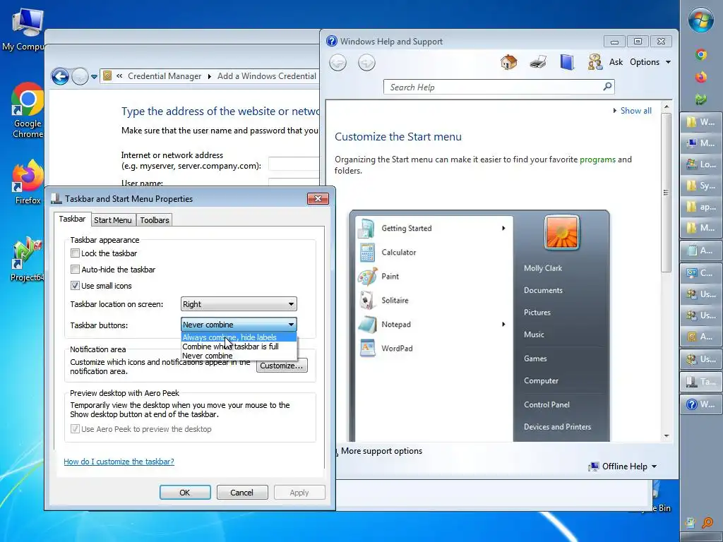Click Help window vertical scrollbar thumb

pyautogui.click(x=667, y=192)
